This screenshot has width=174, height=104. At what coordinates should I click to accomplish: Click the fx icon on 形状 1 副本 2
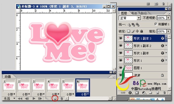click(163, 46)
